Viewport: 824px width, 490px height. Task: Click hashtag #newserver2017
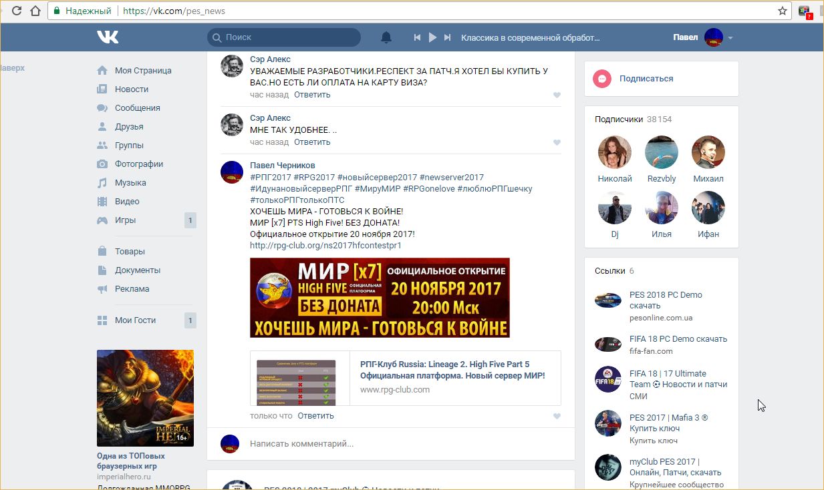(x=452, y=178)
